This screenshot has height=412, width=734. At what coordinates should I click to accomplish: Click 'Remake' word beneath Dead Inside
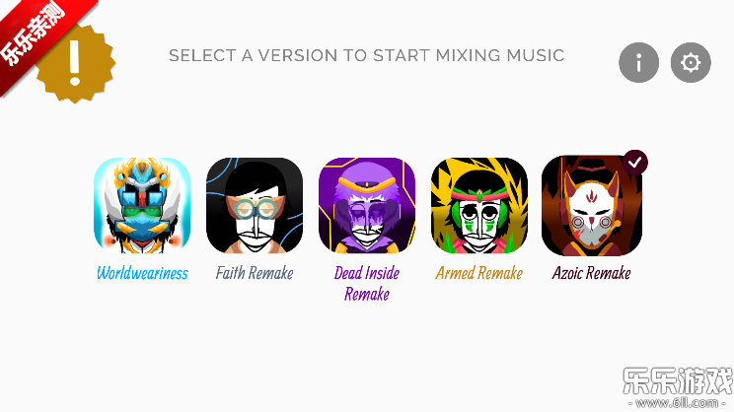[x=367, y=294]
